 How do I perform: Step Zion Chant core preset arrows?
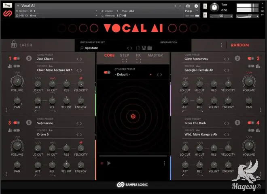tap(79, 59)
